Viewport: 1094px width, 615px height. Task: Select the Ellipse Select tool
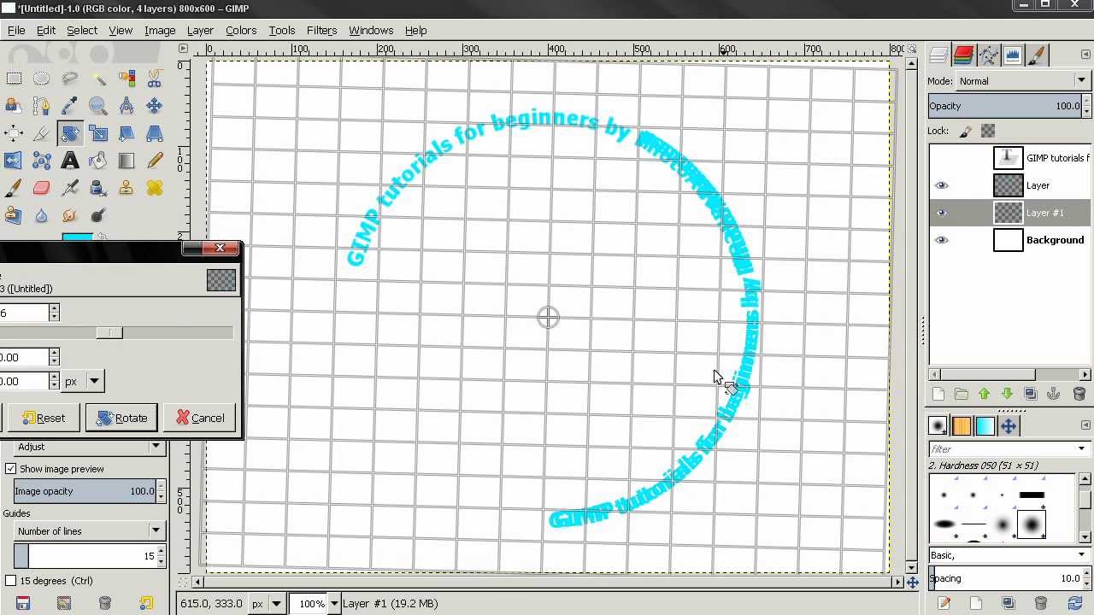click(x=41, y=79)
